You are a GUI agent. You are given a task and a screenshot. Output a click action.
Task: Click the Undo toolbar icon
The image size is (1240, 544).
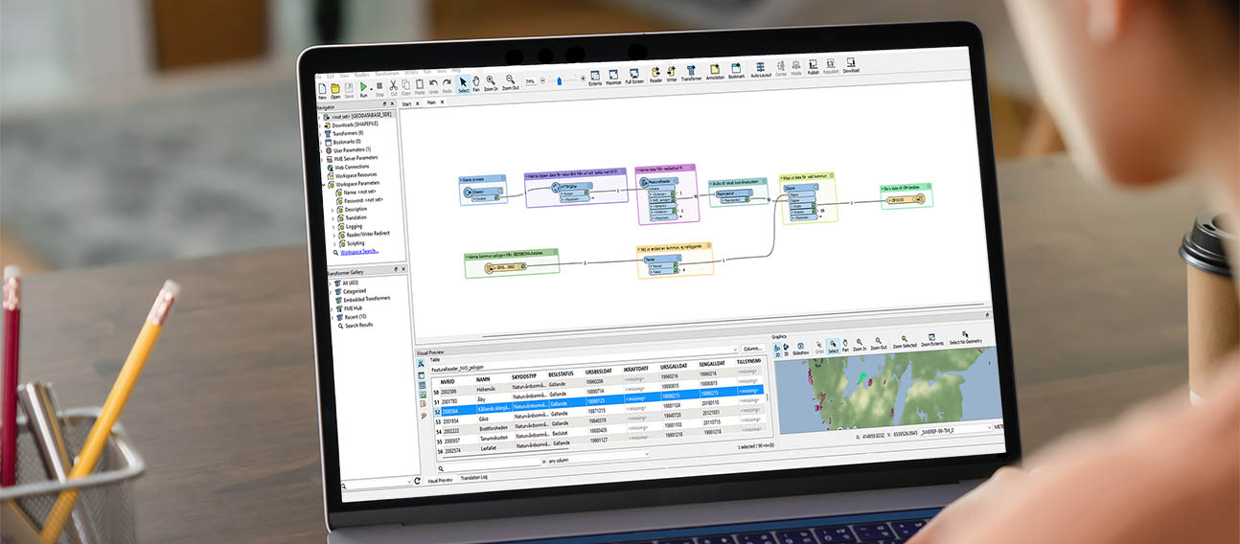point(433,86)
